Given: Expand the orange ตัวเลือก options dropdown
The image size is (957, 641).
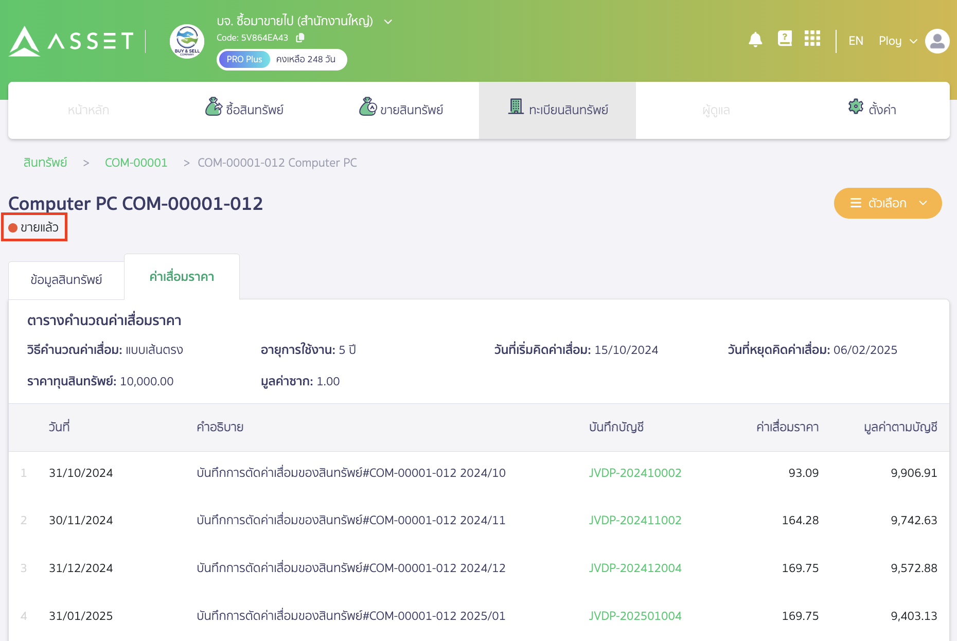Looking at the screenshot, I should coord(888,203).
